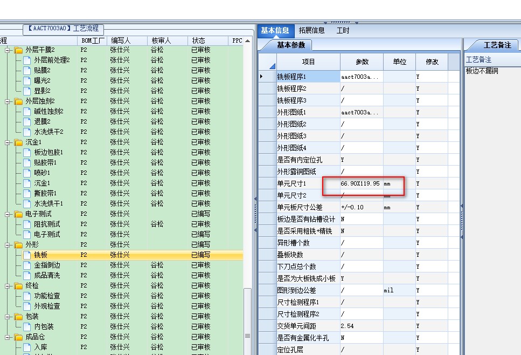Screen dimensions: 521x355
Task: Collapse the 外形 tree node
Action: [x=8, y=245]
